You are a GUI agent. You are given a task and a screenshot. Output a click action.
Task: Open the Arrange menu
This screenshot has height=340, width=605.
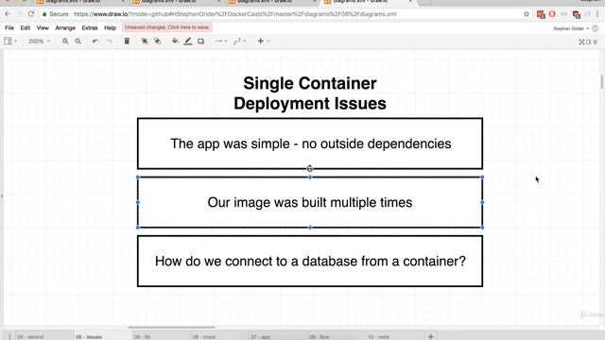(x=65, y=27)
